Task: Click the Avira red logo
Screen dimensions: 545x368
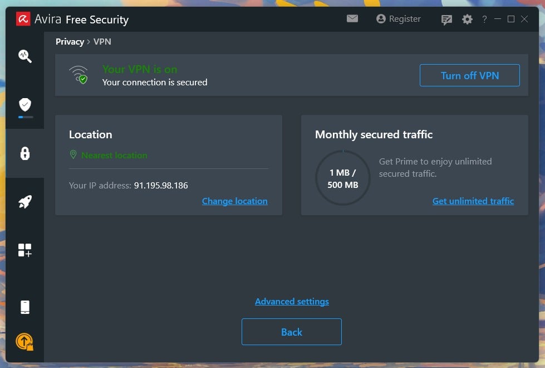Action: [23, 19]
